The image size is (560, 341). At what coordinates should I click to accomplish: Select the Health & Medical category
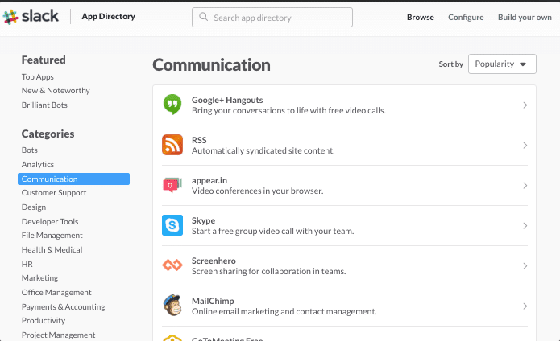[x=52, y=250]
